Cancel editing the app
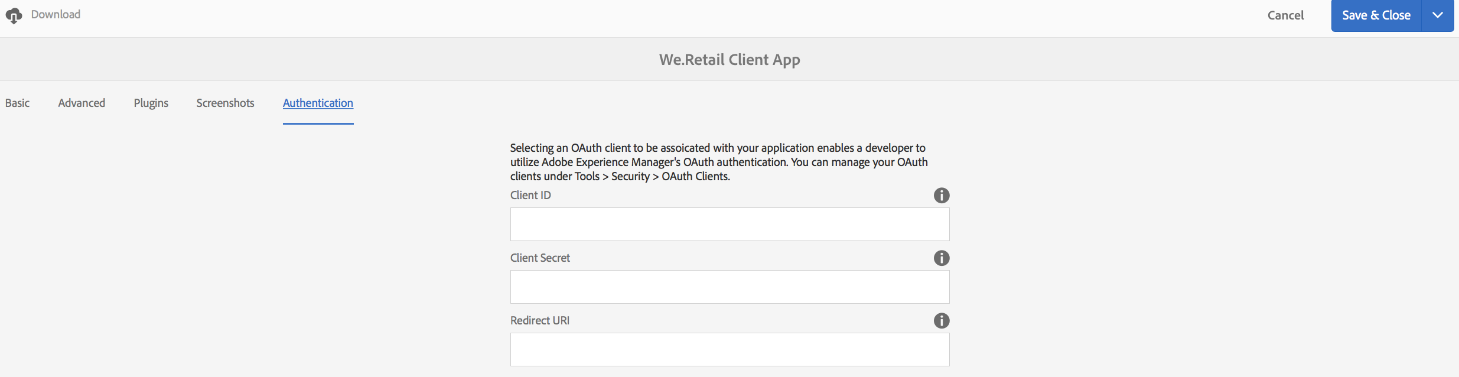Screen dimensions: 1459x377 (1285, 15)
